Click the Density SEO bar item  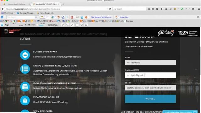[x=120, y=21]
